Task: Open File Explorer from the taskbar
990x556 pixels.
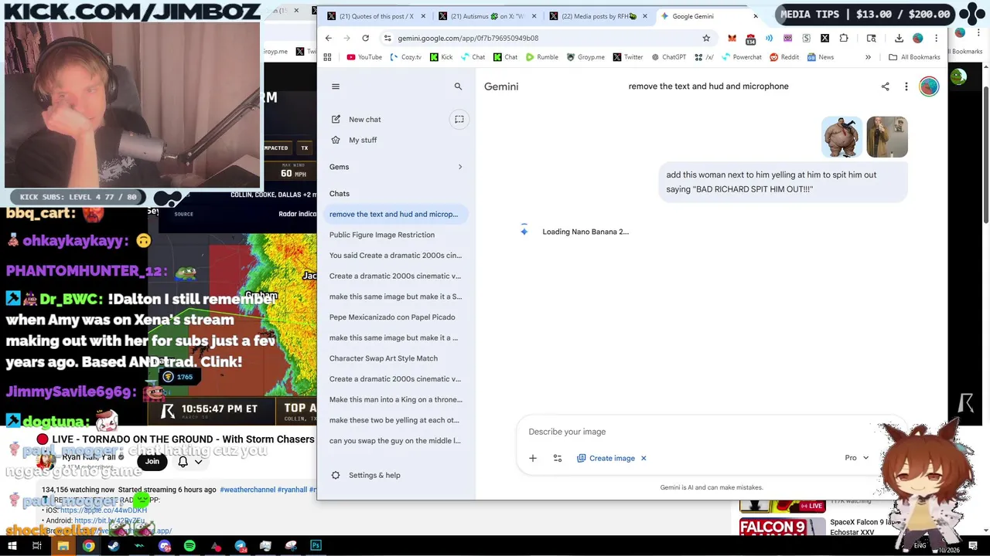Action: (x=63, y=546)
